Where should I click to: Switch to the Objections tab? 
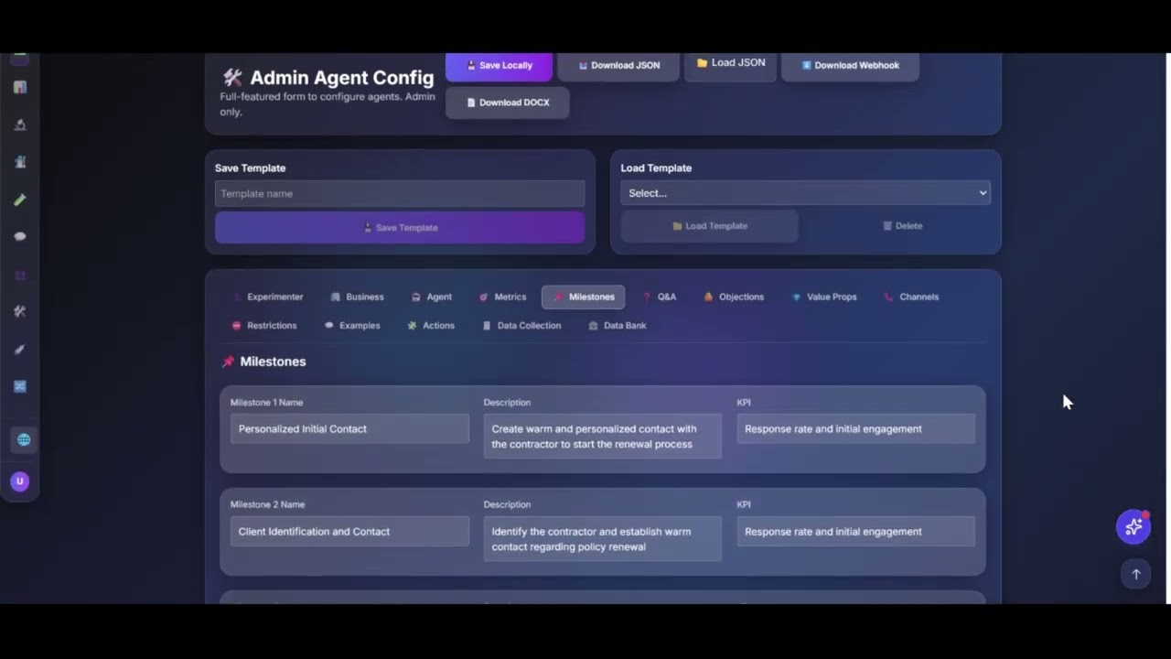pos(734,297)
